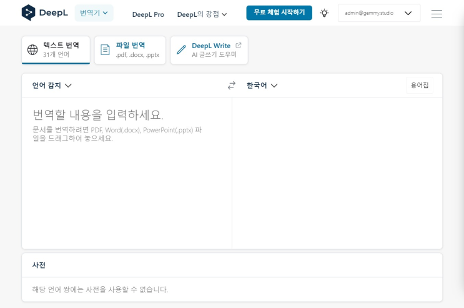
Task: Click the DeepL logo icon
Action: [x=28, y=12]
